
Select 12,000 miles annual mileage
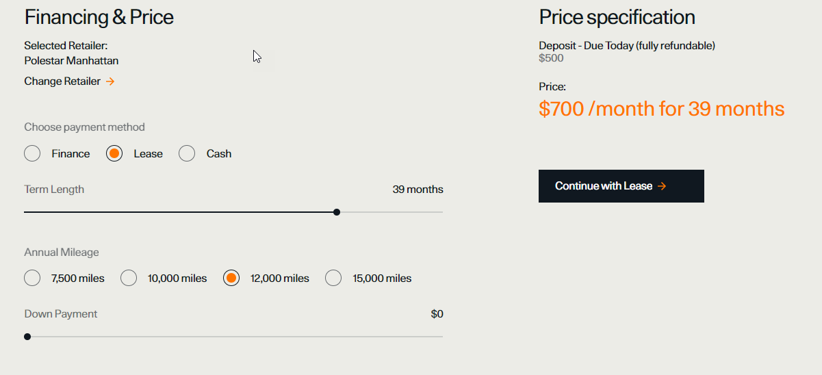(x=231, y=278)
